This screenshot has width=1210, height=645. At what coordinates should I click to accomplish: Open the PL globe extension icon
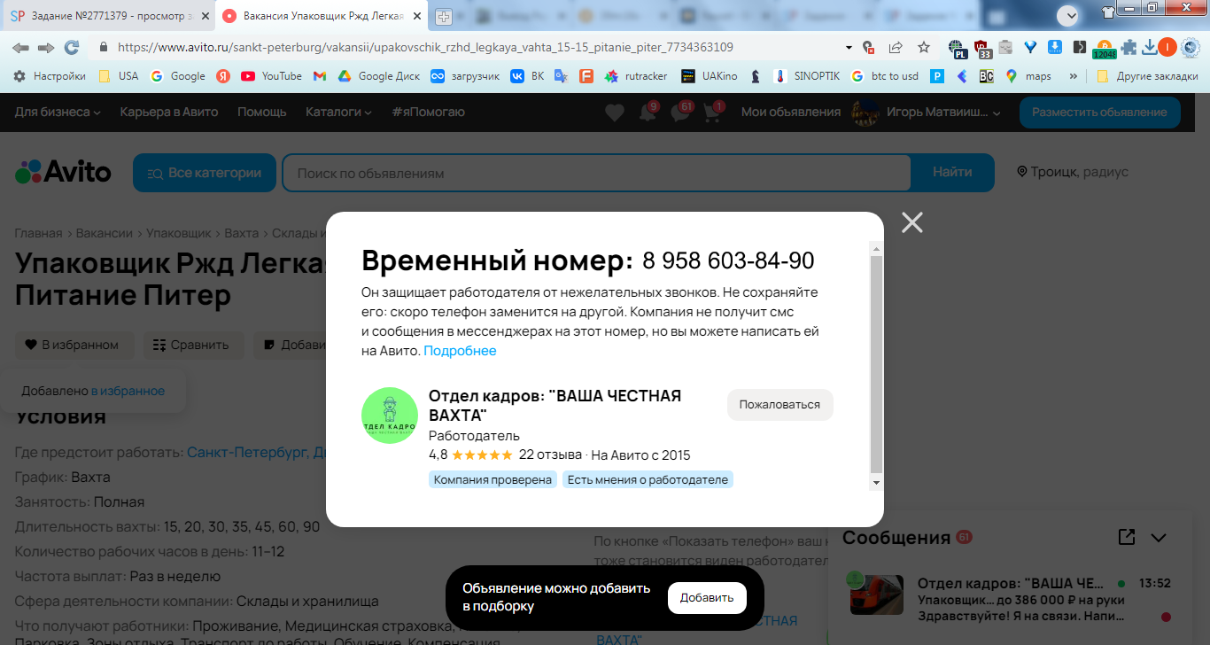[x=957, y=48]
